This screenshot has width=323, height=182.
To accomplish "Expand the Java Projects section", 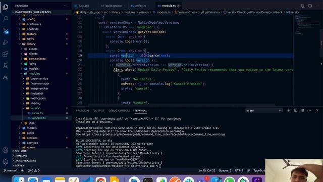I will 25,161.
